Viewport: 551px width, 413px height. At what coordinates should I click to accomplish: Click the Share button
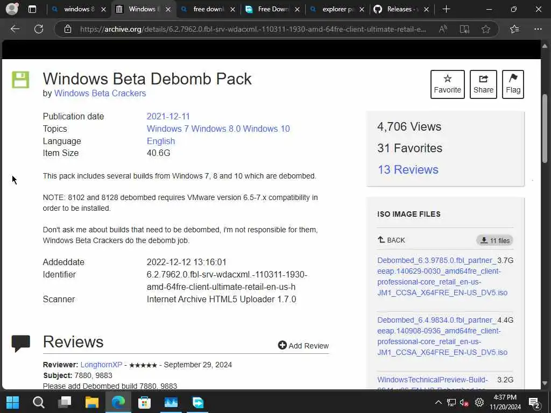click(483, 84)
